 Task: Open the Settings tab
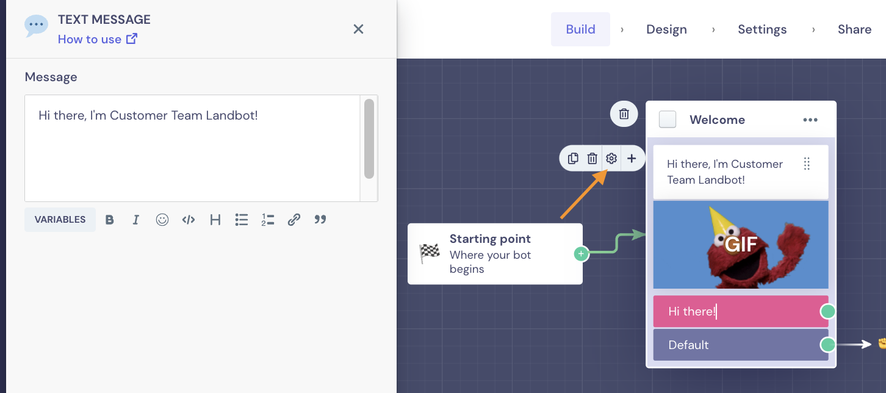pos(762,29)
